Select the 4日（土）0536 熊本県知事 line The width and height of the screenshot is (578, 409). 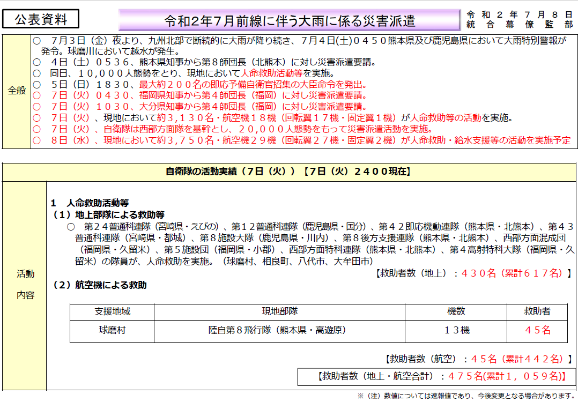pyautogui.click(x=204, y=62)
